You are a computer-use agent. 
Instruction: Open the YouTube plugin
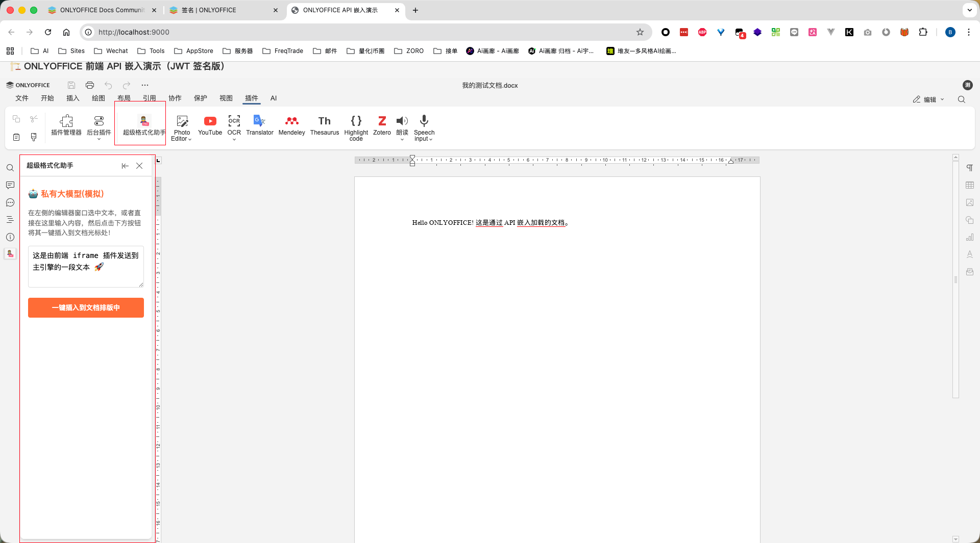[x=210, y=125]
